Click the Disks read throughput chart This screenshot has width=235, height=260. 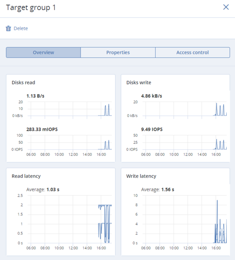point(70,109)
